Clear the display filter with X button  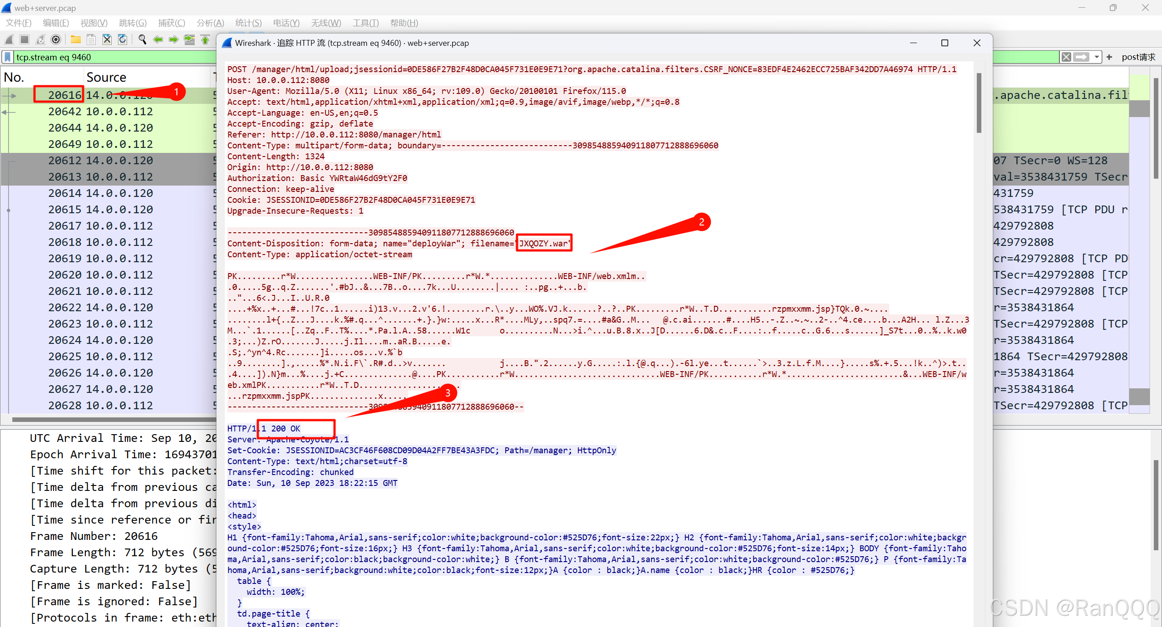(x=1066, y=57)
